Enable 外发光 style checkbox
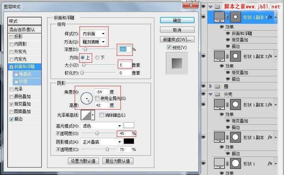This screenshot has width=284, height=175. [11, 52]
